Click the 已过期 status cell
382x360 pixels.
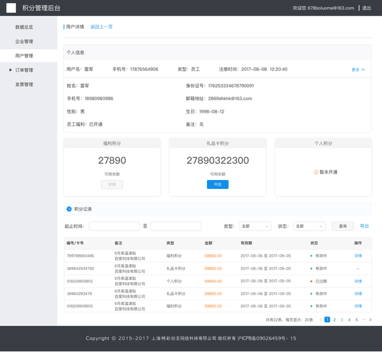click(x=318, y=281)
